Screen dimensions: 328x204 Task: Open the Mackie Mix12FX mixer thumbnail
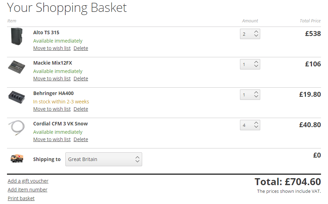[16, 67]
